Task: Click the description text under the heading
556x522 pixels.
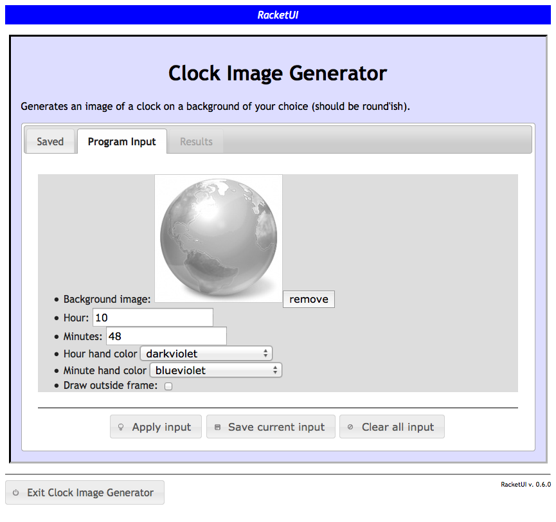Action: [215, 106]
